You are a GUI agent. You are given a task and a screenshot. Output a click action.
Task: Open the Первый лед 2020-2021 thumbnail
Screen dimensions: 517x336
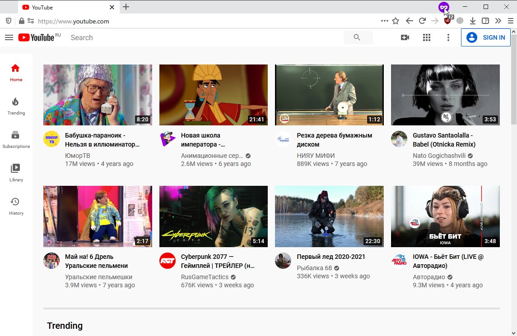tap(329, 216)
